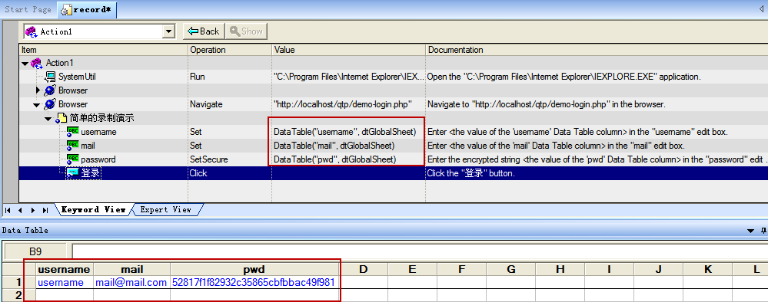Click column G header in Data Table
This screenshot has width=768, height=302.
511,269
